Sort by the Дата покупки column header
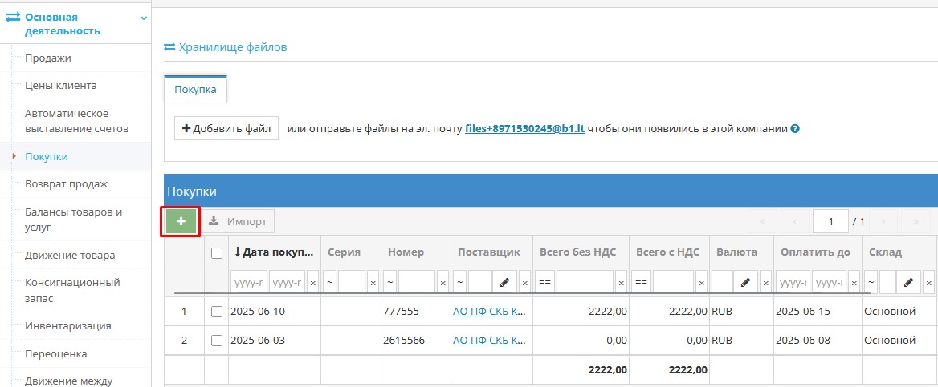 click(273, 252)
